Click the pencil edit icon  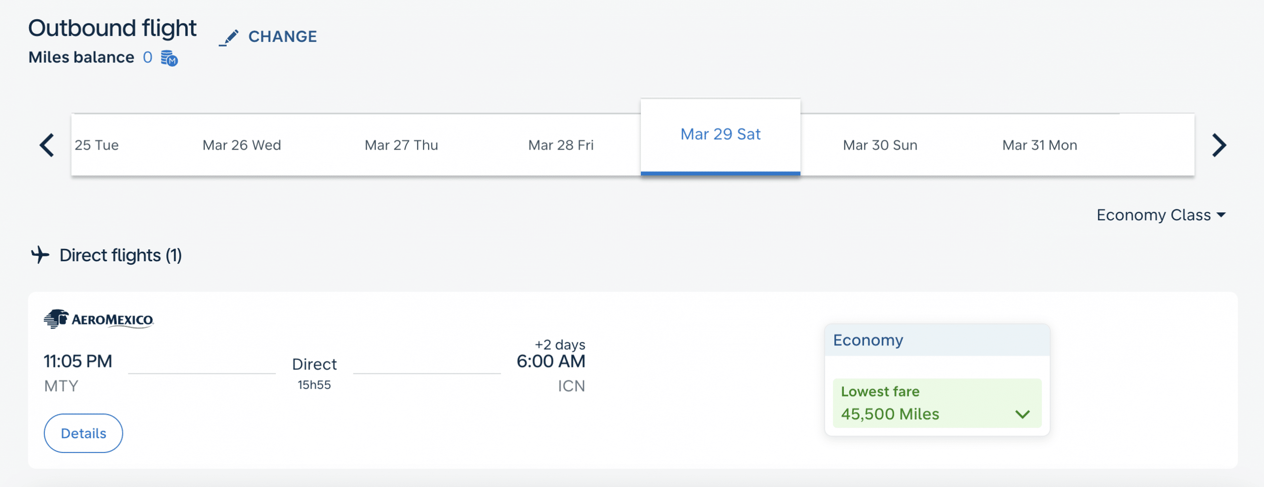point(229,38)
